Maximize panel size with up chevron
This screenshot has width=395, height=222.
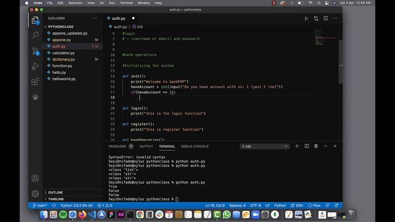[x=325, y=146]
